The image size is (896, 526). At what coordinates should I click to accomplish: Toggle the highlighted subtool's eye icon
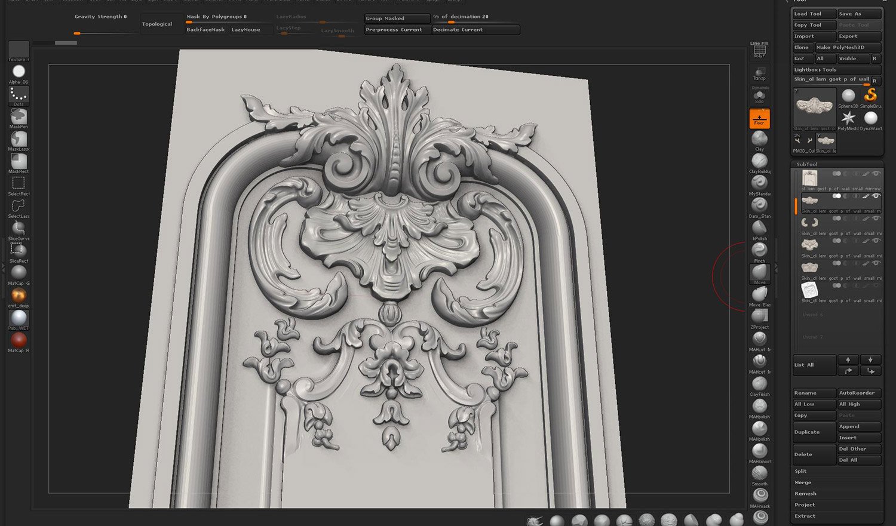click(x=876, y=196)
